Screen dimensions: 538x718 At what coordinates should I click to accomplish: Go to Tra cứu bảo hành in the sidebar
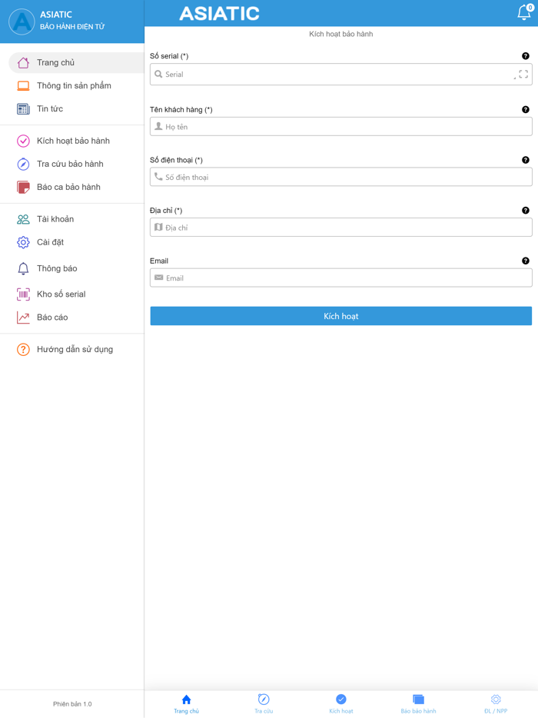coord(70,165)
